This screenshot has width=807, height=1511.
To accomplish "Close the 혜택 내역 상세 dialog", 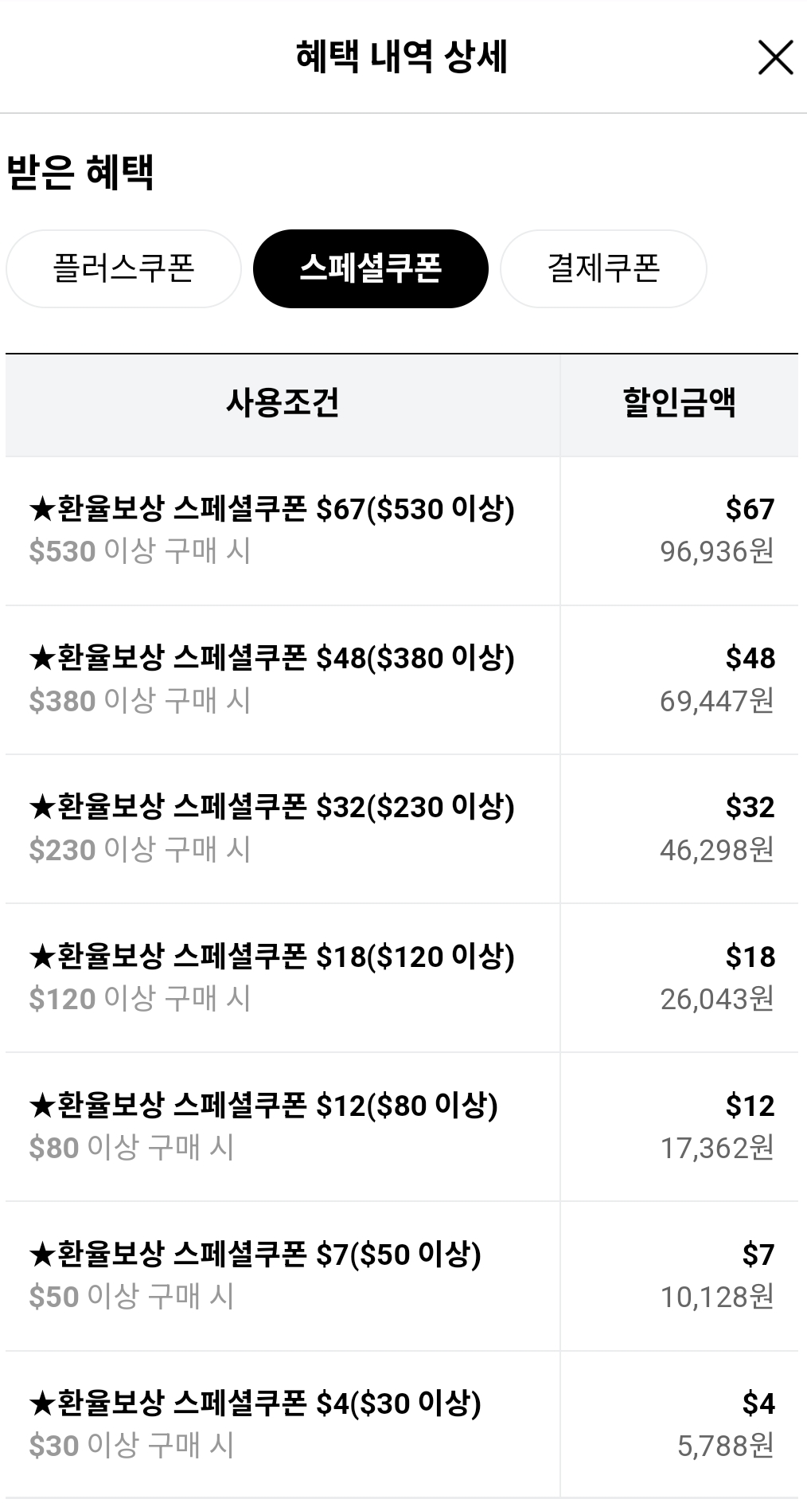I will tap(775, 58).
